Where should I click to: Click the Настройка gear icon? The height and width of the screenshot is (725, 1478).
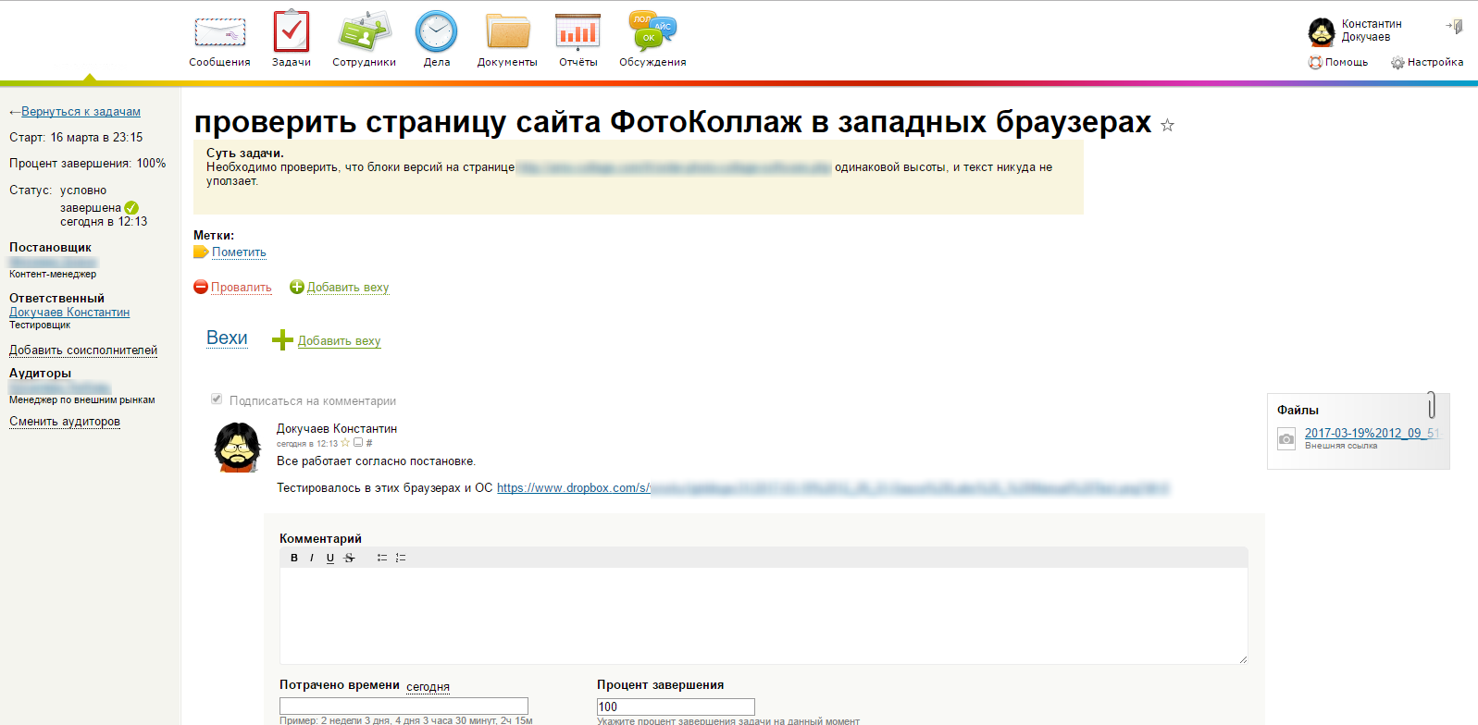coord(1397,63)
